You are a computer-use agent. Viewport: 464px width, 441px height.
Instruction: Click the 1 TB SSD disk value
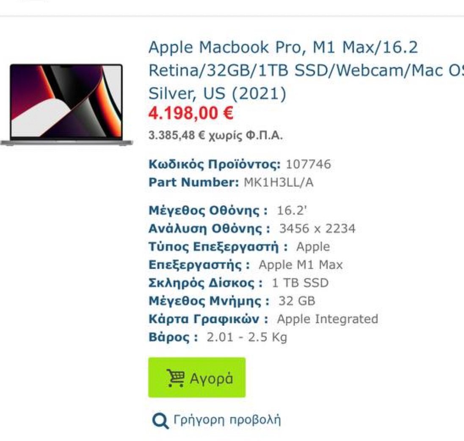[300, 283]
